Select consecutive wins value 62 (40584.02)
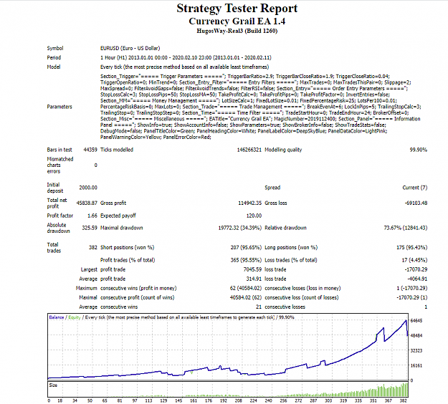This screenshot has width=448, height=404. point(246,289)
